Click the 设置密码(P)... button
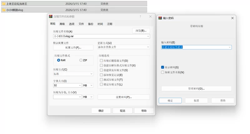250x134 pixels. pos(124,97)
